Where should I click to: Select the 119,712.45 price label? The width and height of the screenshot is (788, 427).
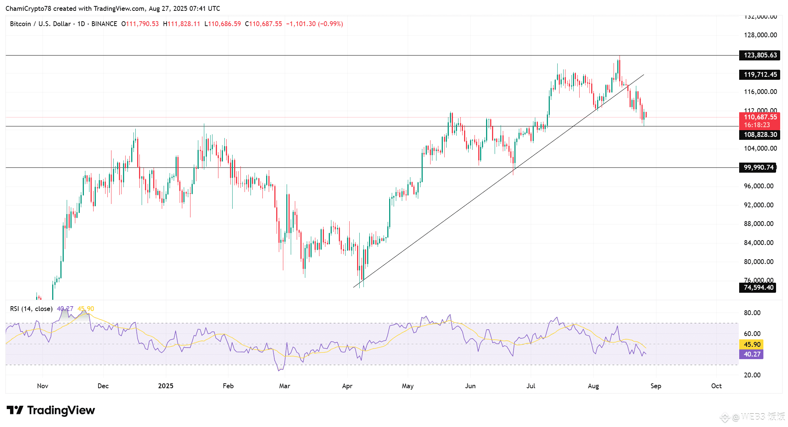(760, 75)
